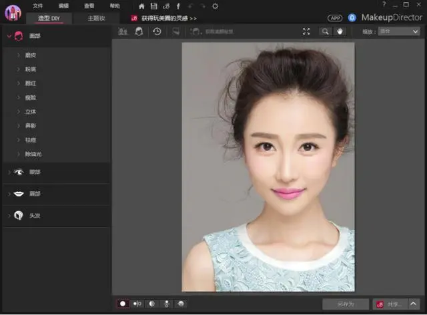427x315 pixels.
Task: Expand the 腮红 blush item
Action: coord(19,83)
